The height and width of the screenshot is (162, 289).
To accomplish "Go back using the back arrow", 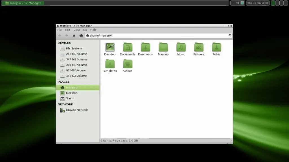I will [x=60, y=35].
